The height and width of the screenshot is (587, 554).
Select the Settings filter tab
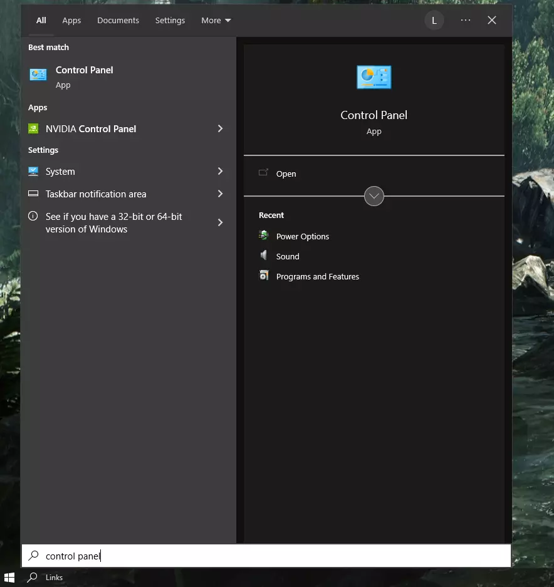point(170,21)
